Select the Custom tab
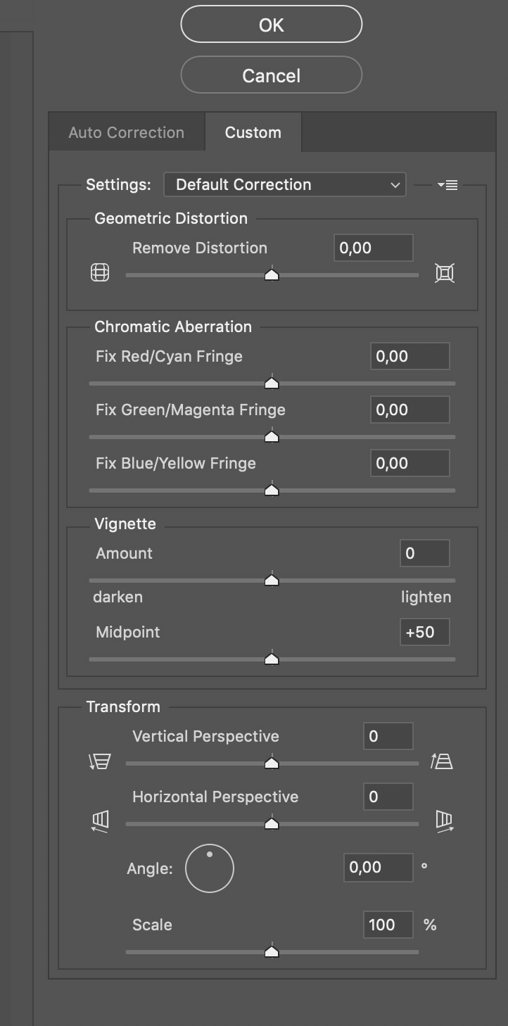508x1026 pixels. (x=253, y=132)
